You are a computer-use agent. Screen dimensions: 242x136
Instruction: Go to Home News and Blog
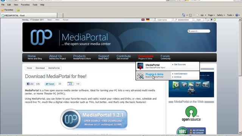tap(35, 57)
